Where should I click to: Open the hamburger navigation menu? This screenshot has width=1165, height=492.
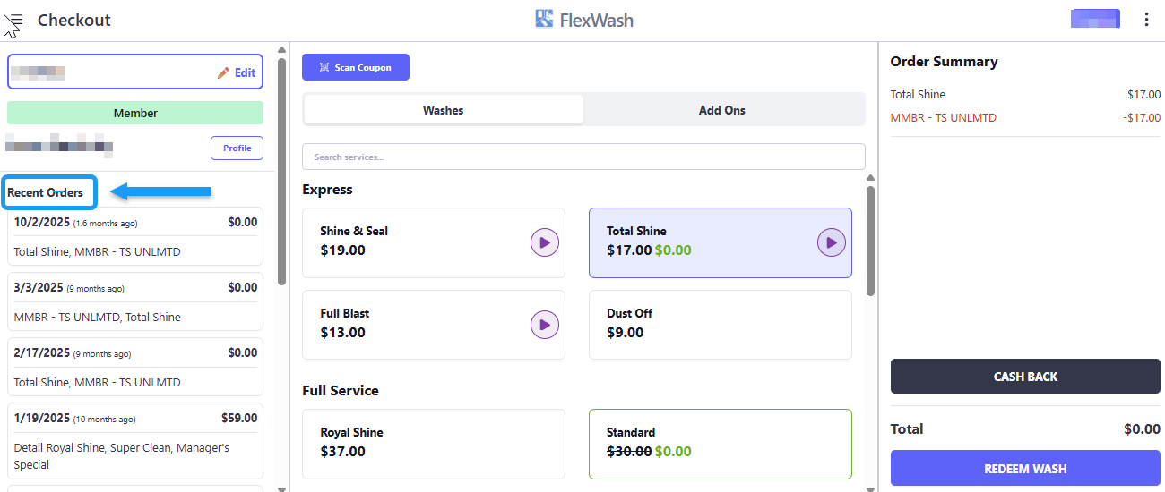pos(13,21)
